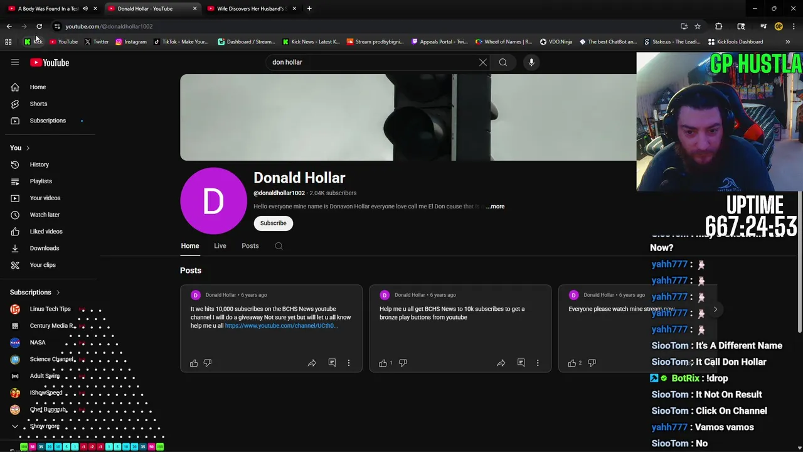Open more options on giveaway post
Image resolution: width=803 pixels, height=452 pixels.
pos(349,363)
